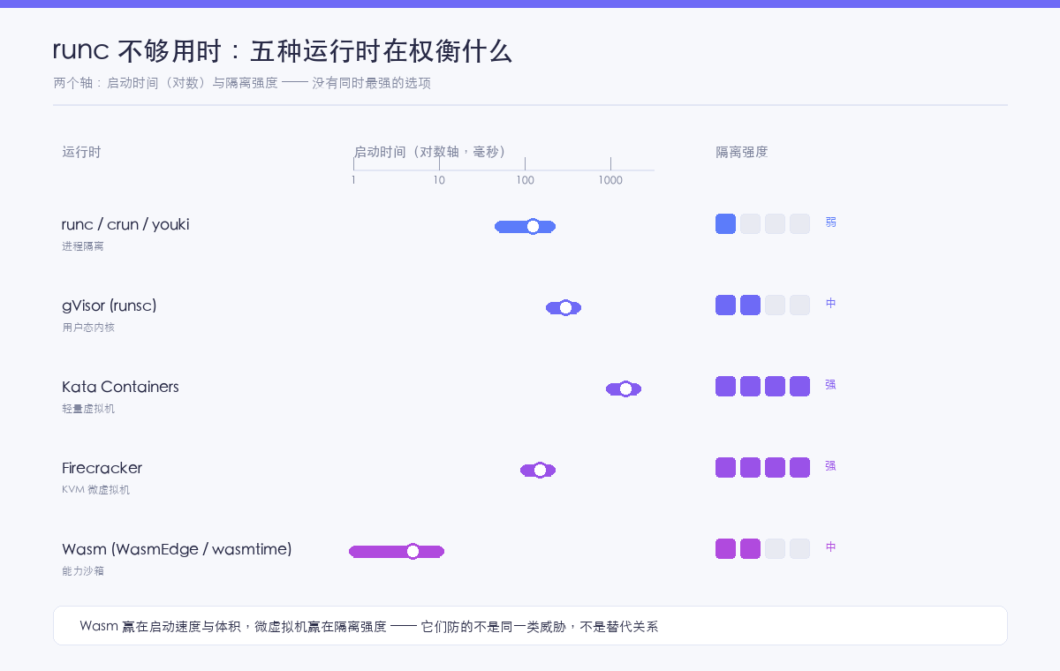Click the third empty isolation square for Wasm
Image resolution: width=1060 pixels, height=671 pixels.
(775, 549)
